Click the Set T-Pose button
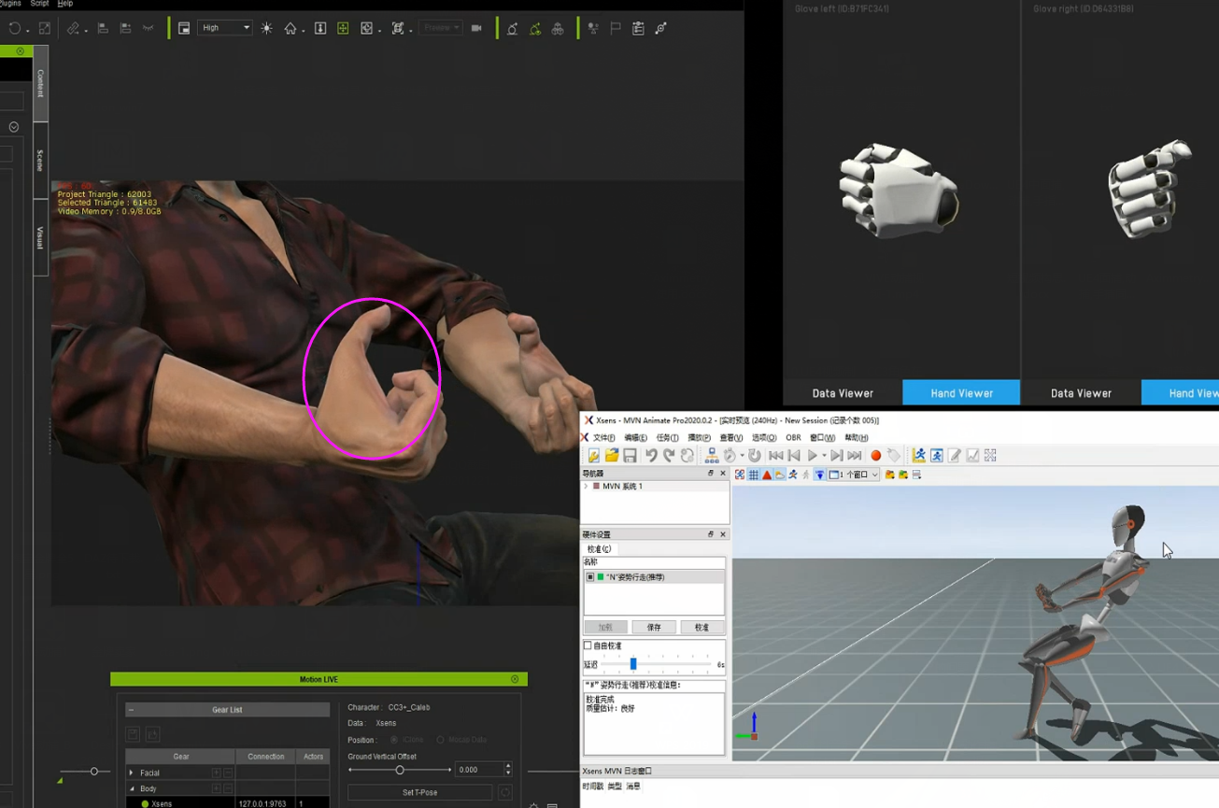This screenshot has height=808, width=1219. [419, 792]
